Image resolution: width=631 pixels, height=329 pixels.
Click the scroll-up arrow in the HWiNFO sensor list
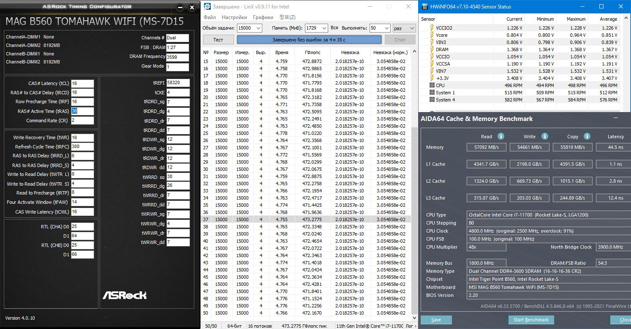pos(625,19)
